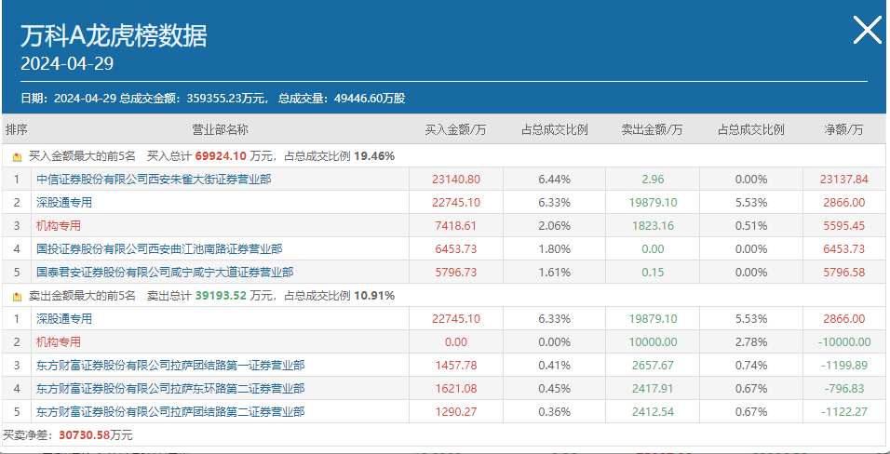
Task: Open 国泰君安咸宁咸宁大道证券营业部 link
Action: click(x=165, y=273)
